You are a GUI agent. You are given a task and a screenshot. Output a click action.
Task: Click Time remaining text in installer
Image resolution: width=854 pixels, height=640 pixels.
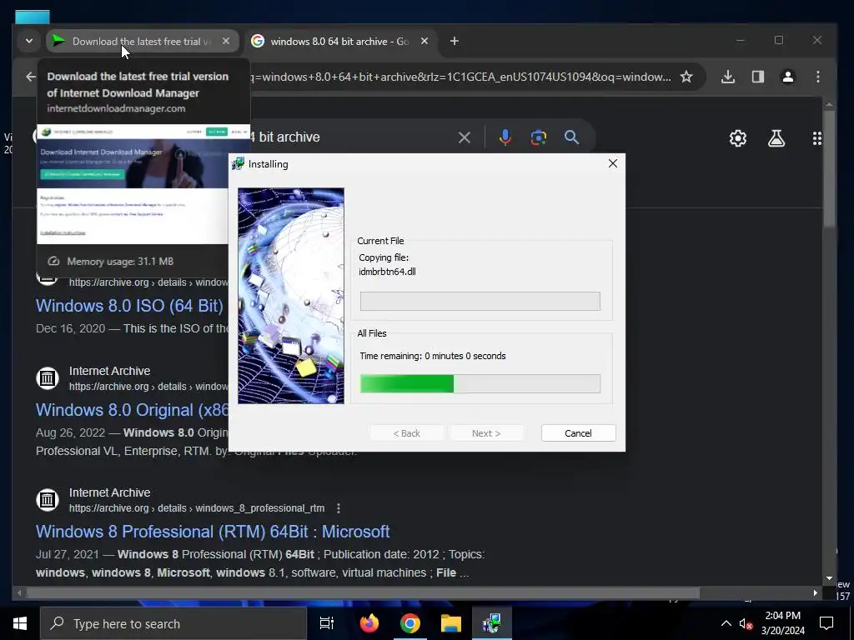click(x=433, y=356)
